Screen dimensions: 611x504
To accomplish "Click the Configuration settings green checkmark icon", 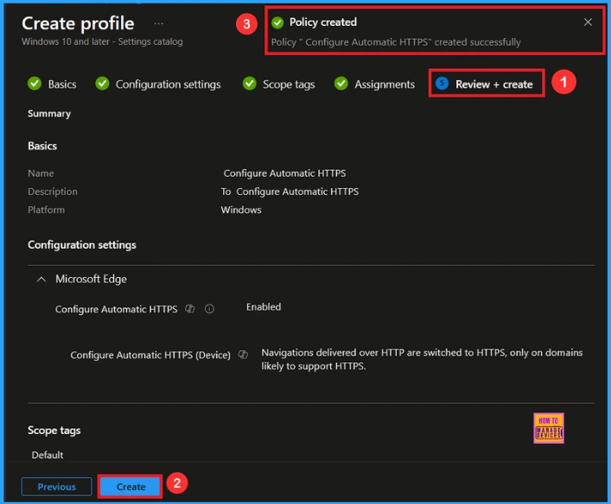I will point(102,84).
